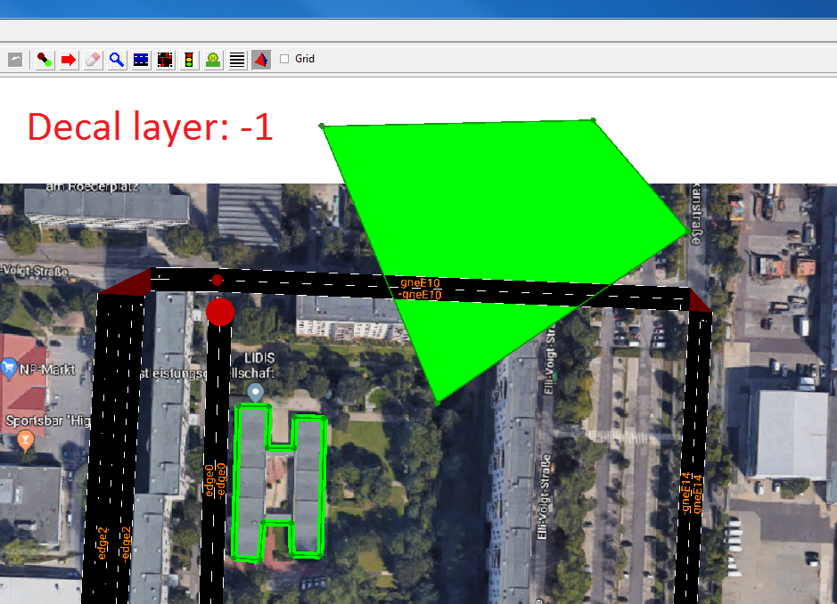The width and height of the screenshot is (837, 604).
Task: Click the red title bar menu area
Action: [419, 7]
